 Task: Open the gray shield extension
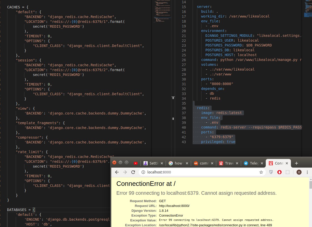click(x=271, y=172)
